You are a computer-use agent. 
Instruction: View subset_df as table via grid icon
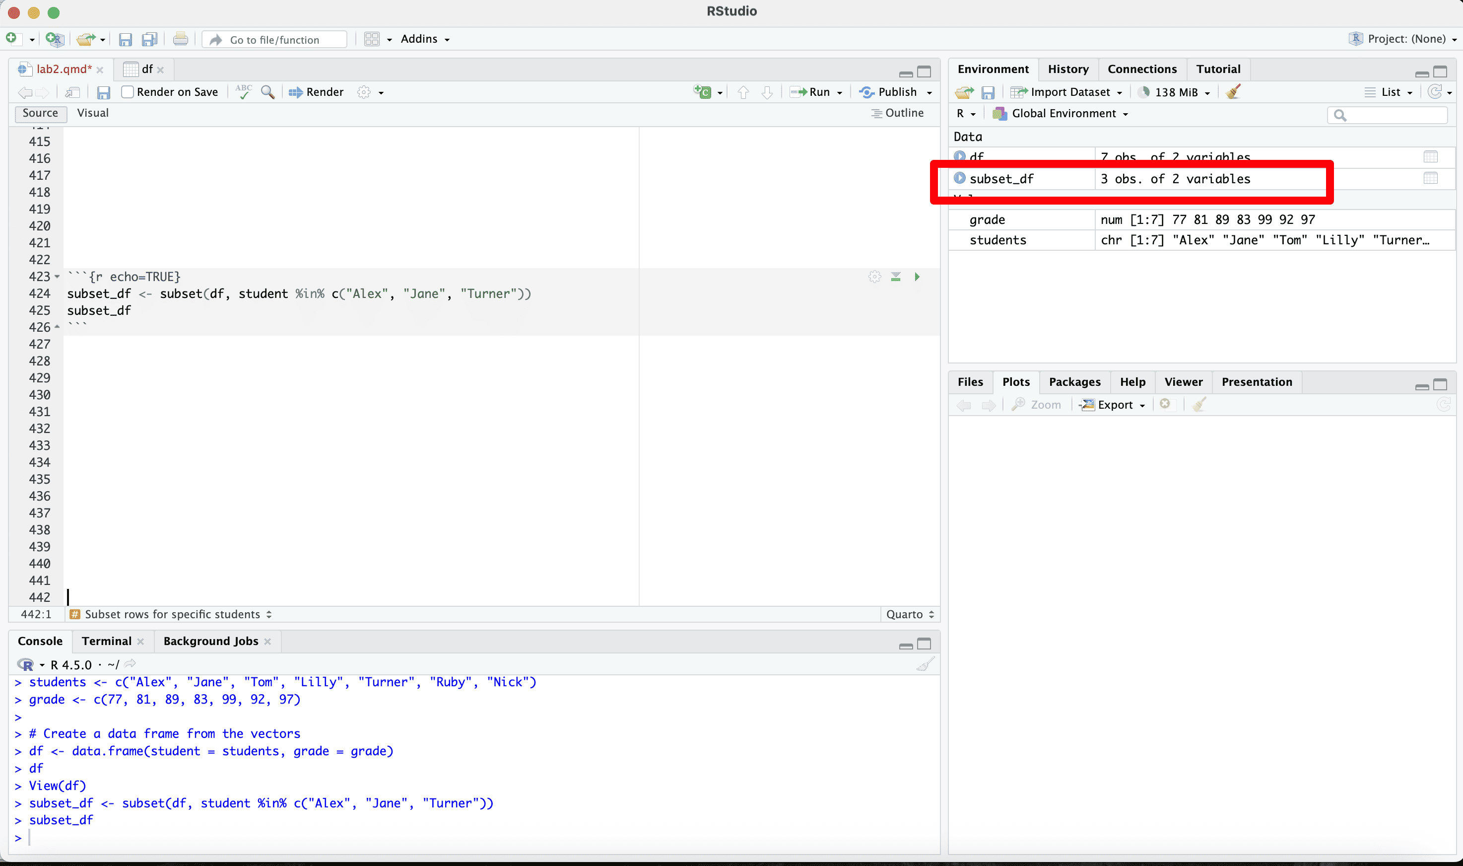[x=1430, y=178]
